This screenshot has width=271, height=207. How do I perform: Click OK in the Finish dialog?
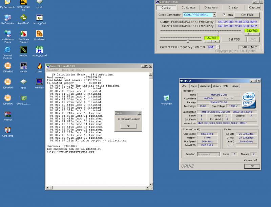tap(128, 126)
